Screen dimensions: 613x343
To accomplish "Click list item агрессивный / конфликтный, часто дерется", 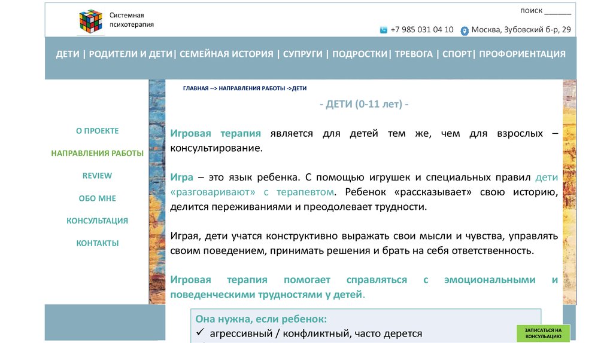I will [x=316, y=333].
